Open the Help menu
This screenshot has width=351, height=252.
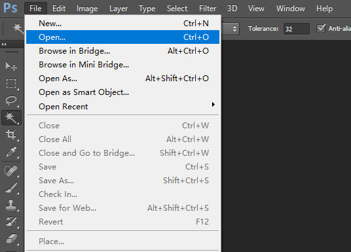pyautogui.click(x=324, y=9)
